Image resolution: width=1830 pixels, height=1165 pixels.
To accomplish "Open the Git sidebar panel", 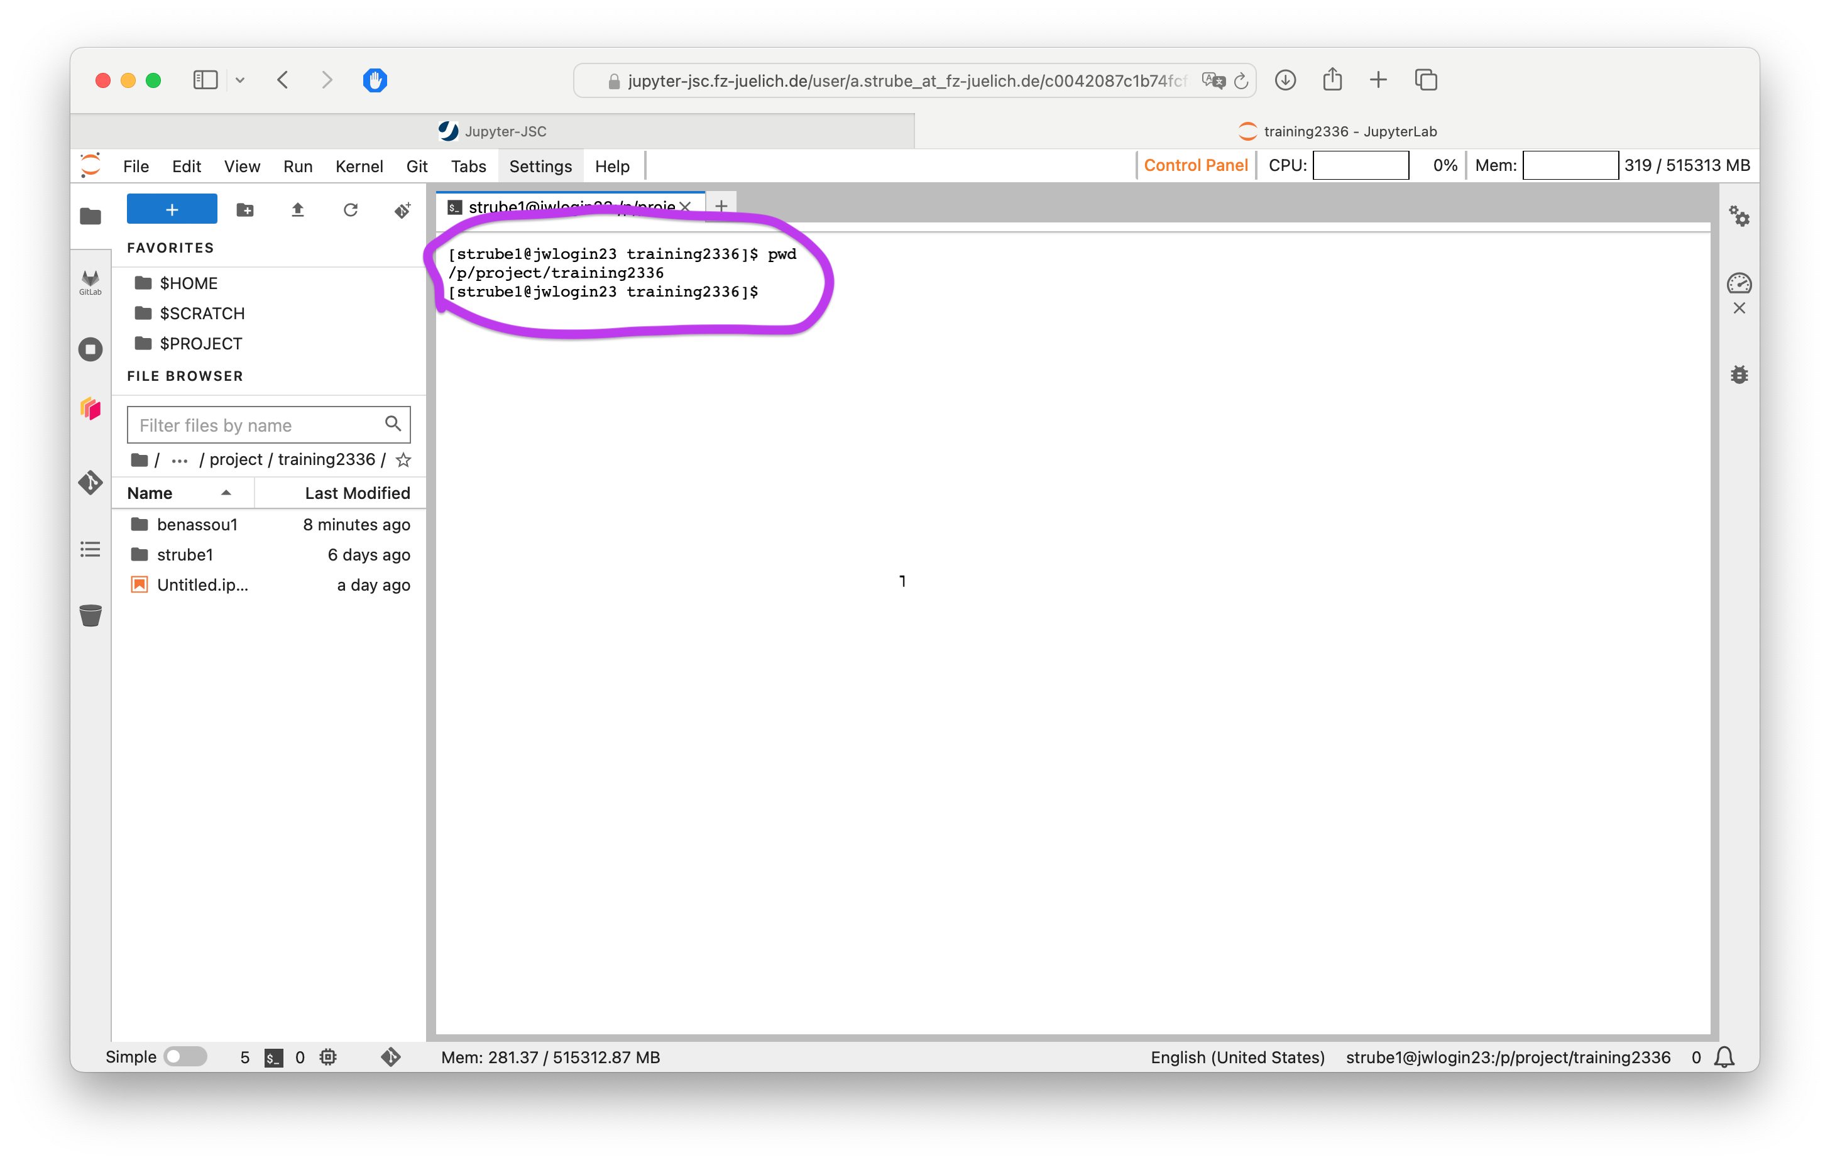I will pyautogui.click(x=90, y=482).
